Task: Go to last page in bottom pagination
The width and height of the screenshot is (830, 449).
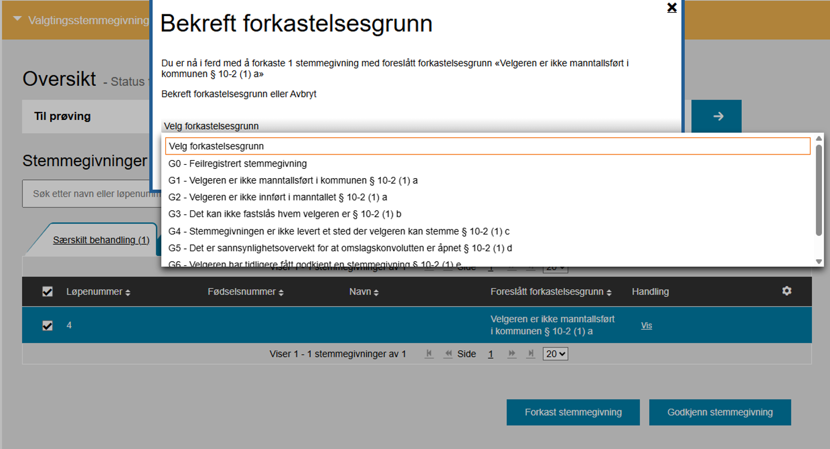Action: (x=531, y=354)
